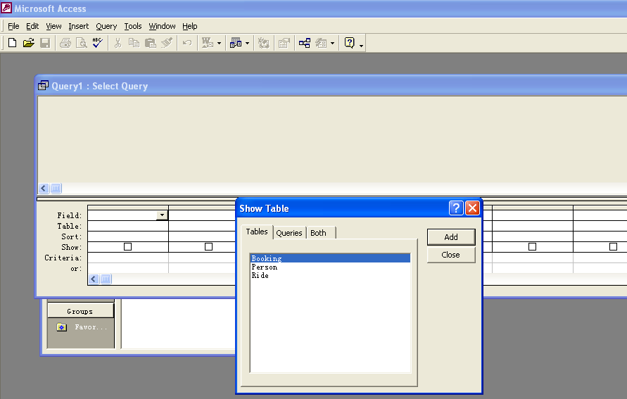627x399 pixels.
Task: Run the Spelling check toolbar icon
Action: [98, 43]
